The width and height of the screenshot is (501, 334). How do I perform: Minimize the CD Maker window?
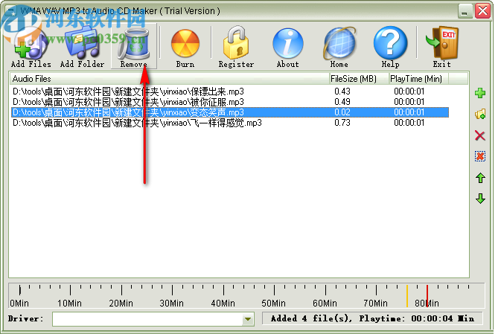coord(465,11)
